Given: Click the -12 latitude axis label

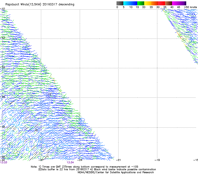Looking at the screenshot, I should click(2, 38).
